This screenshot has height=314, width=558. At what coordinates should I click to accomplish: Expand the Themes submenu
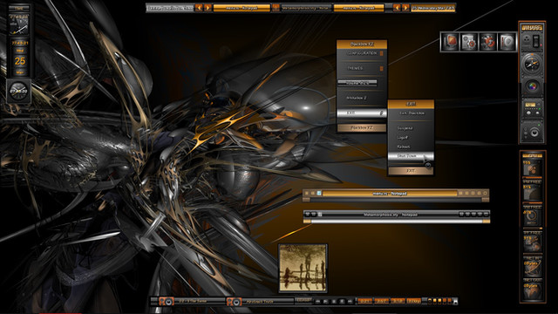pyautogui.click(x=362, y=68)
